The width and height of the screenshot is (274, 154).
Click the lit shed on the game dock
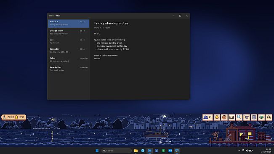tap(241, 133)
